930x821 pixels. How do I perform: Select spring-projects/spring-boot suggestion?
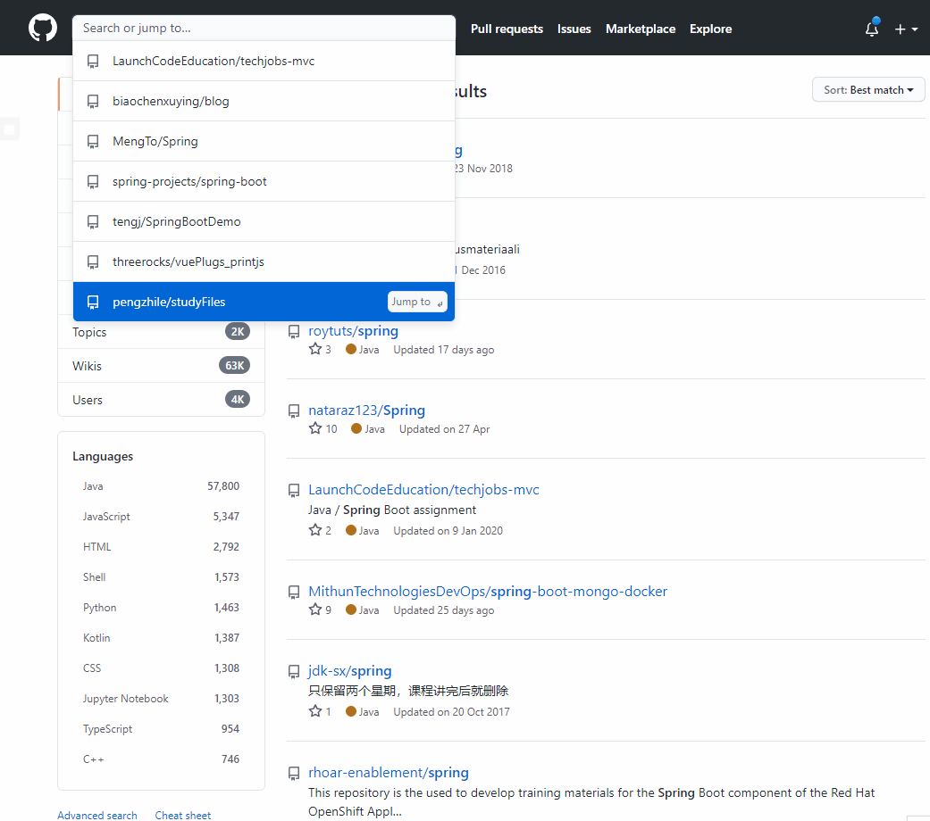click(x=189, y=181)
